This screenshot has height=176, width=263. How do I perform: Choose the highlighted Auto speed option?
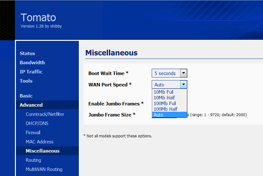click(170, 115)
